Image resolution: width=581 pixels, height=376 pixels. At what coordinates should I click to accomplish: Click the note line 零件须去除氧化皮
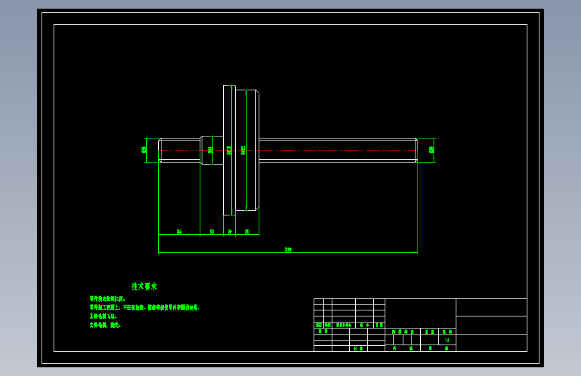tap(107, 298)
